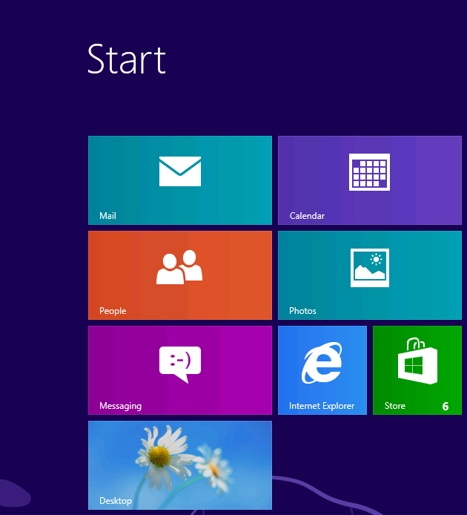This screenshot has height=515, width=467.
Task: Launch the Internet Explorer logo icon
Action: (322, 362)
